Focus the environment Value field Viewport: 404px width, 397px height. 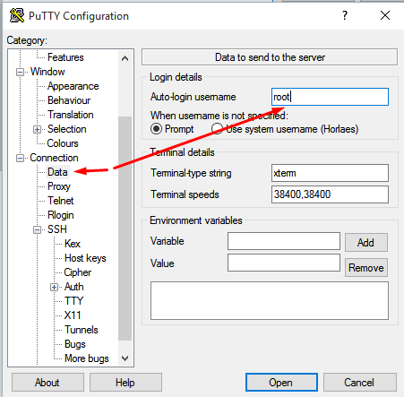point(284,263)
